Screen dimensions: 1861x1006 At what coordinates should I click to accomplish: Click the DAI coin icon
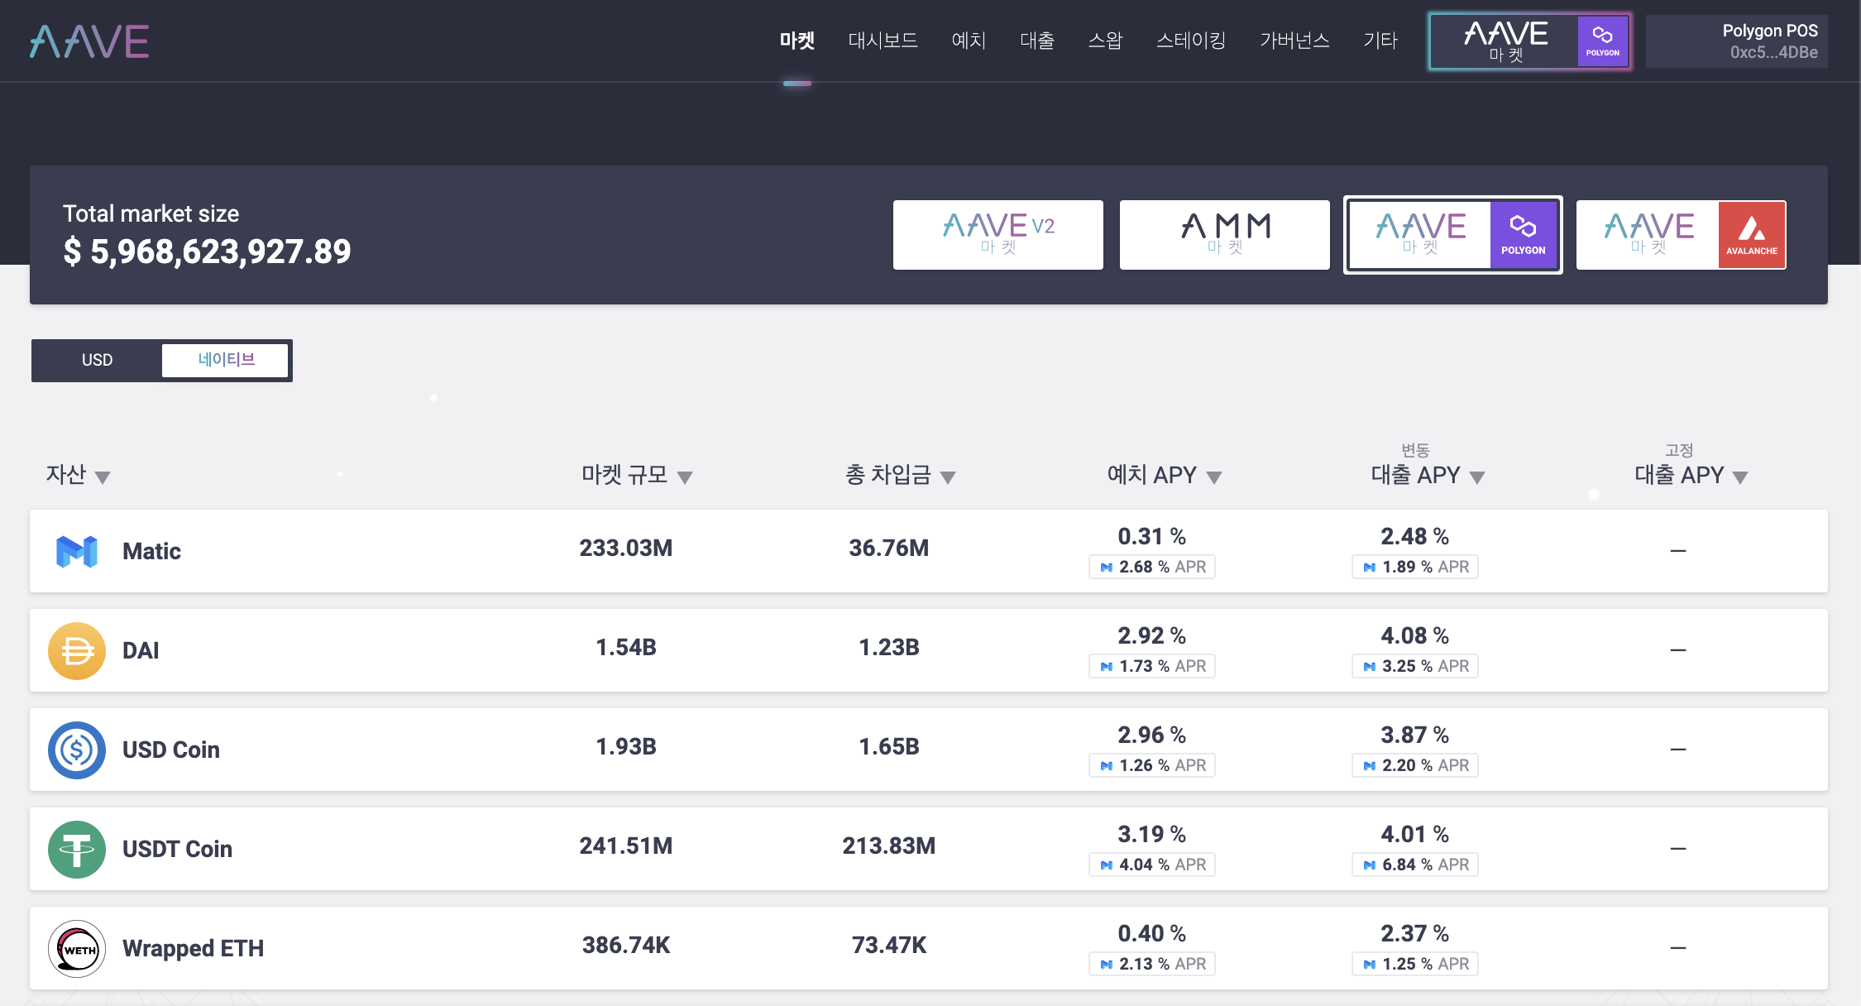coord(77,651)
